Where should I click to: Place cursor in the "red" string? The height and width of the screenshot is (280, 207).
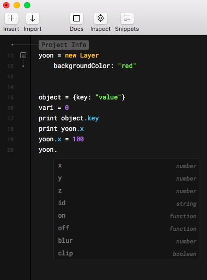point(127,66)
